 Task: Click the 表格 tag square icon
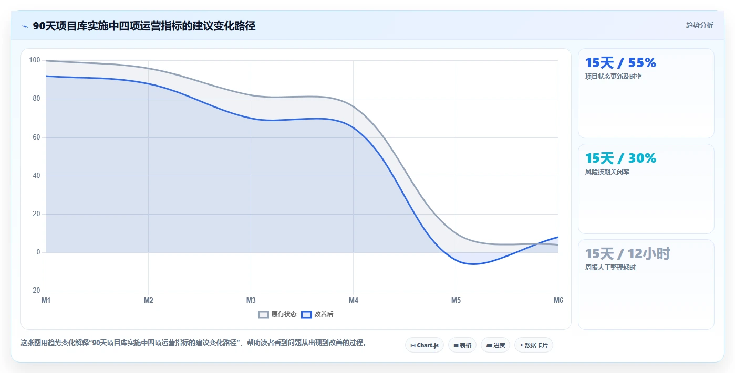(456, 345)
